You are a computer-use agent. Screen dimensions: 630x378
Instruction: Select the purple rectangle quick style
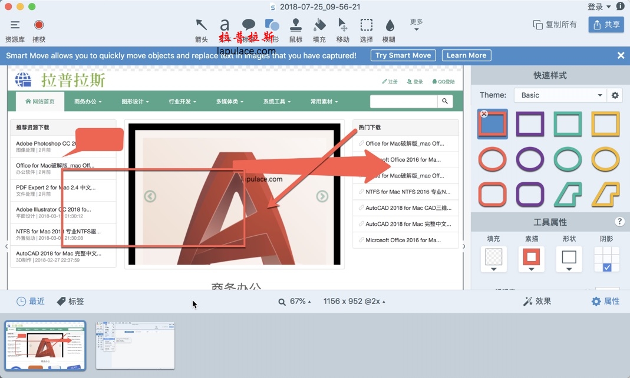click(x=530, y=124)
